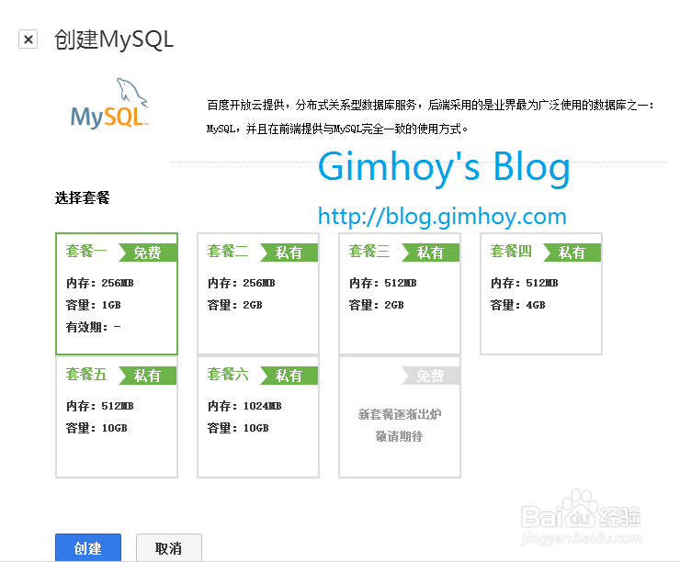Click the 私有 ribbon on 套餐二
Viewport: 680px width, 562px height.
(289, 253)
